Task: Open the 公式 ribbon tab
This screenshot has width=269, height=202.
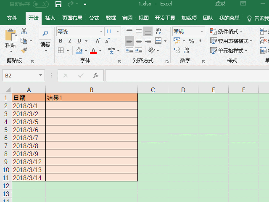Action: tap(94, 18)
